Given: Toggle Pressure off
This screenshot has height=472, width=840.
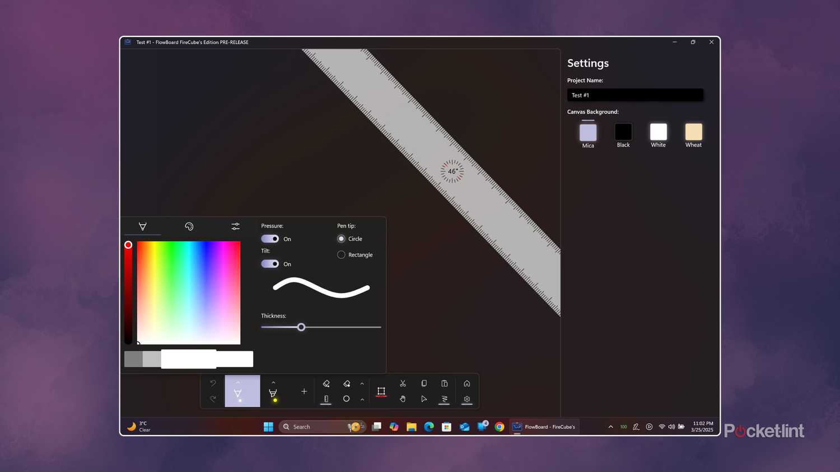Looking at the screenshot, I should point(269,239).
